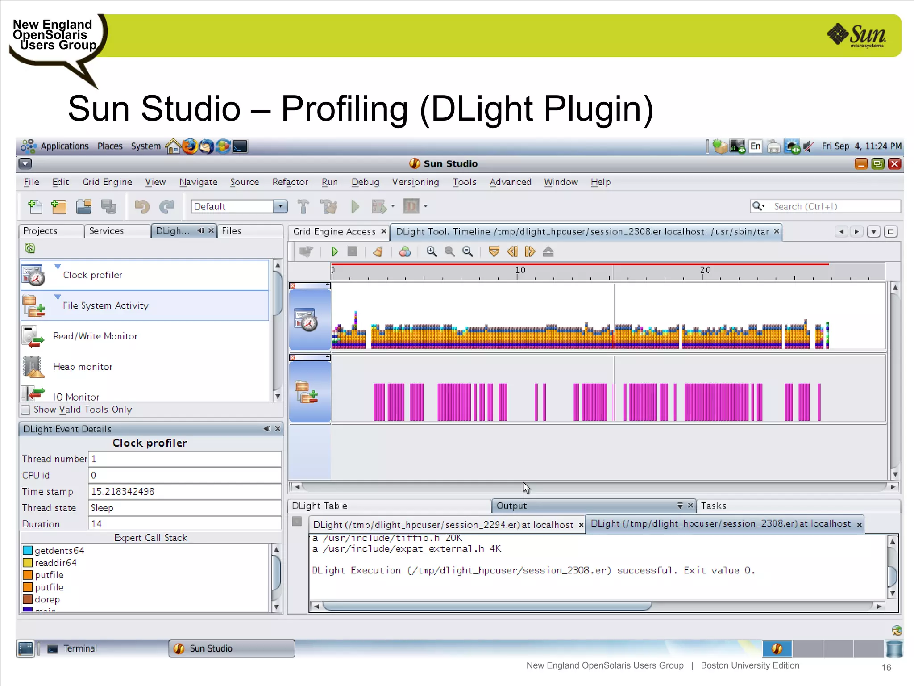914x686 pixels.
Task: Select the Grid Engine Access tab
Action: 334,231
